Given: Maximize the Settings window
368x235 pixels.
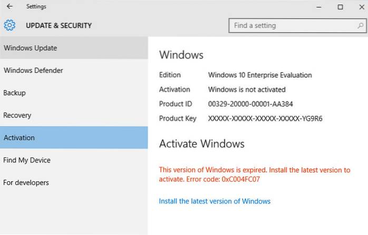Looking at the screenshot, I should click(x=340, y=7).
